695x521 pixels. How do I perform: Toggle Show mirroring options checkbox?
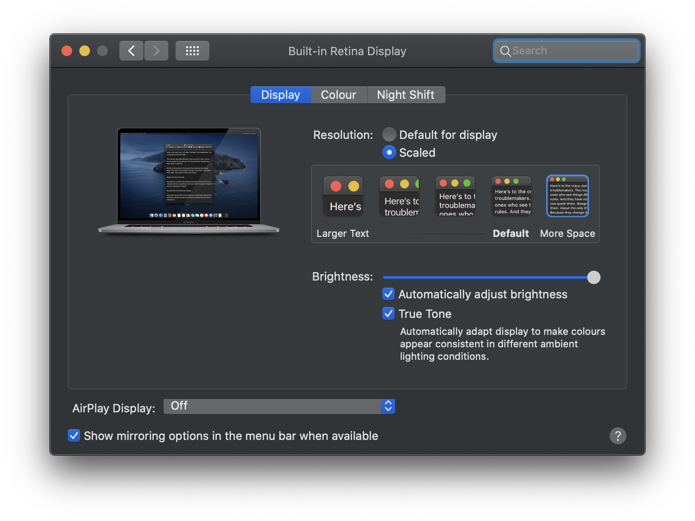(74, 436)
